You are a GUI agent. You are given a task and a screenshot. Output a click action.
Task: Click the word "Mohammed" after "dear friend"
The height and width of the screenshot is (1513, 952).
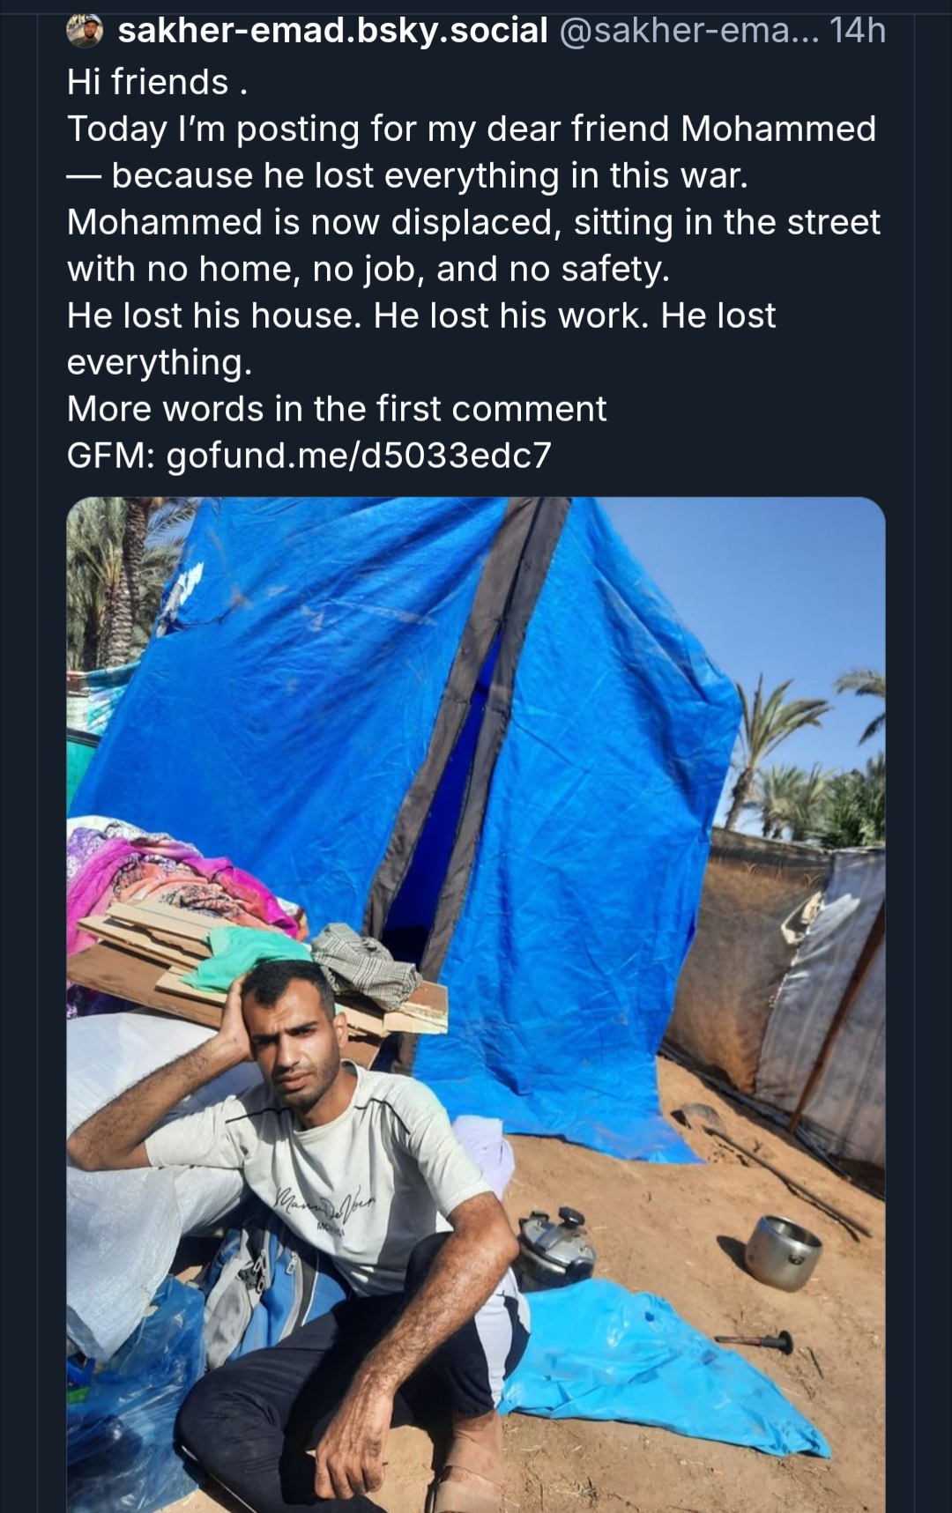(778, 129)
